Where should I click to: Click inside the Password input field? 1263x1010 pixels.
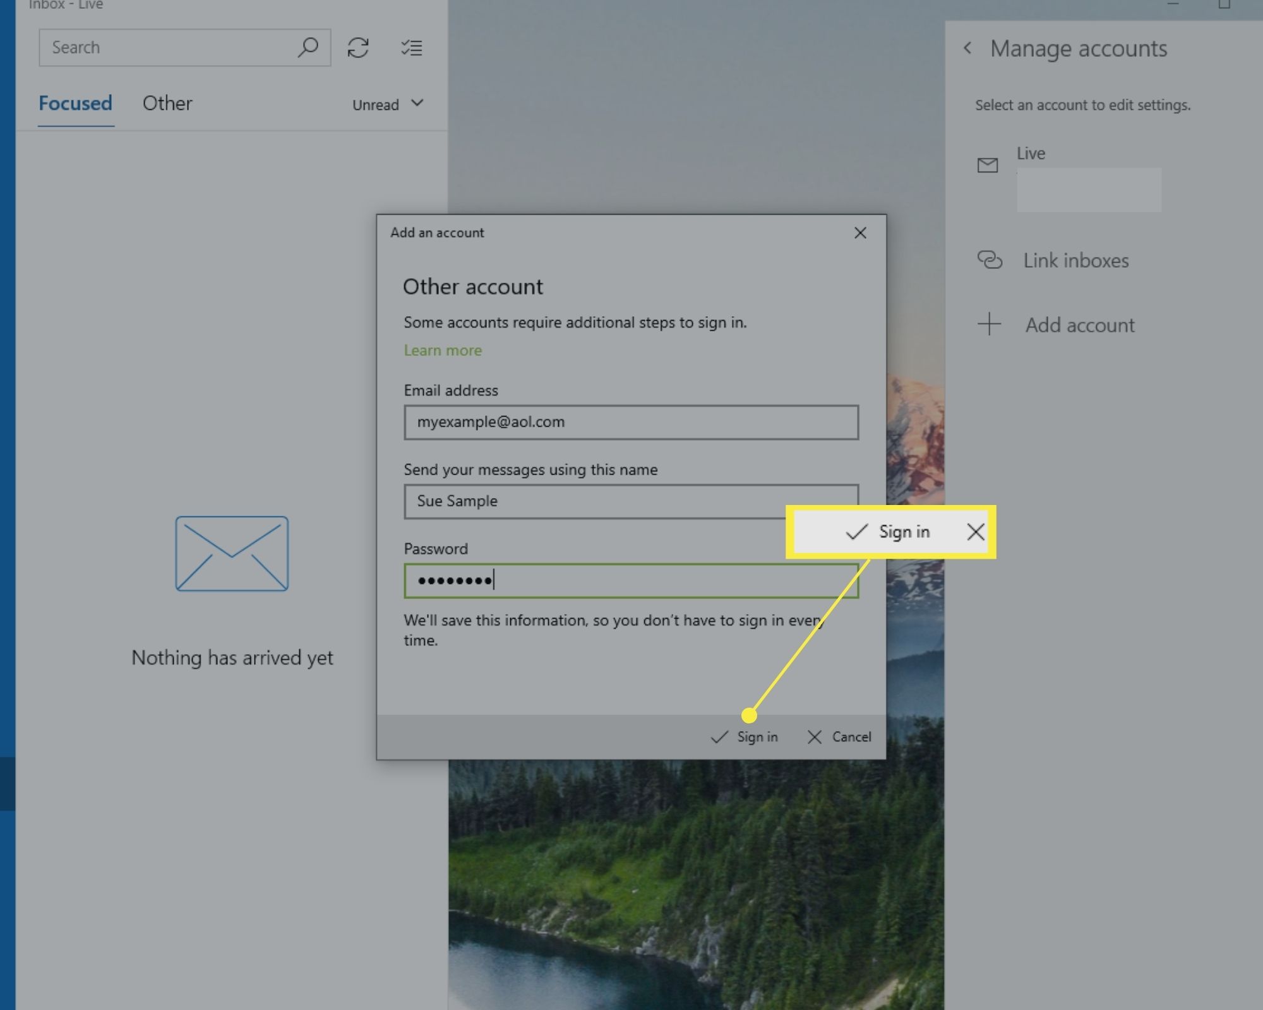pyautogui.click(x=631, y=580)
